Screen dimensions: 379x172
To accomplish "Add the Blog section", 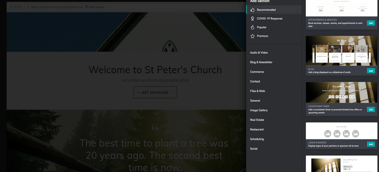I will pyautogui.click(x=371, y=71).
